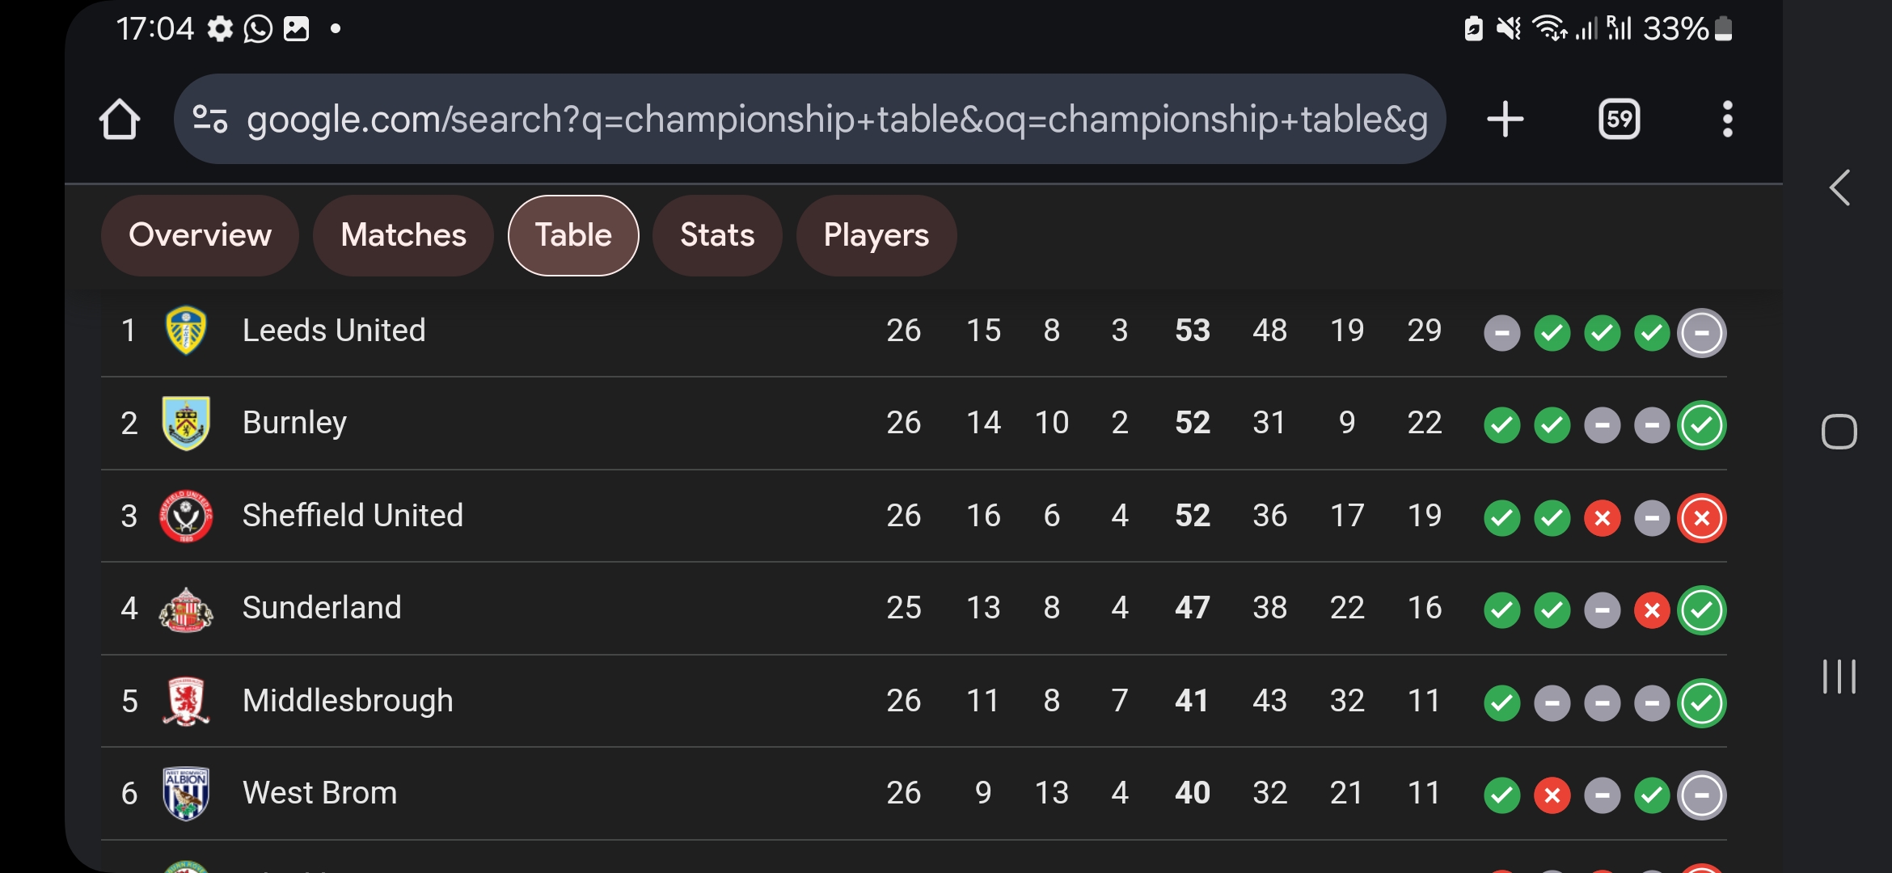Open Chrome three-dot overflow menu

1727,120
